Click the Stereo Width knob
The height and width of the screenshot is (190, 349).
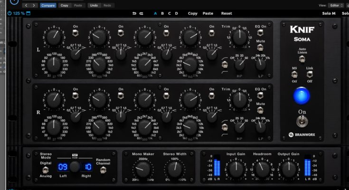174,170
